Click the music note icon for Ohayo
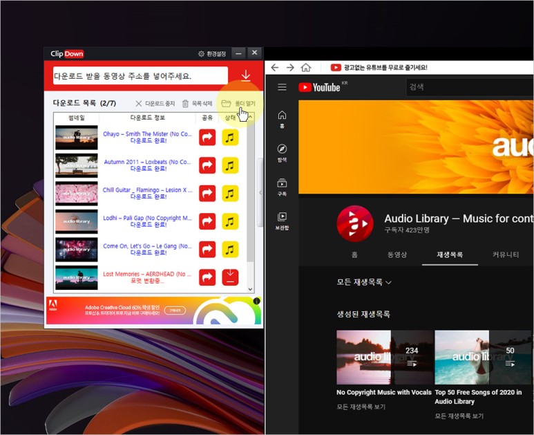534x435 pixels. pos(230,138)
